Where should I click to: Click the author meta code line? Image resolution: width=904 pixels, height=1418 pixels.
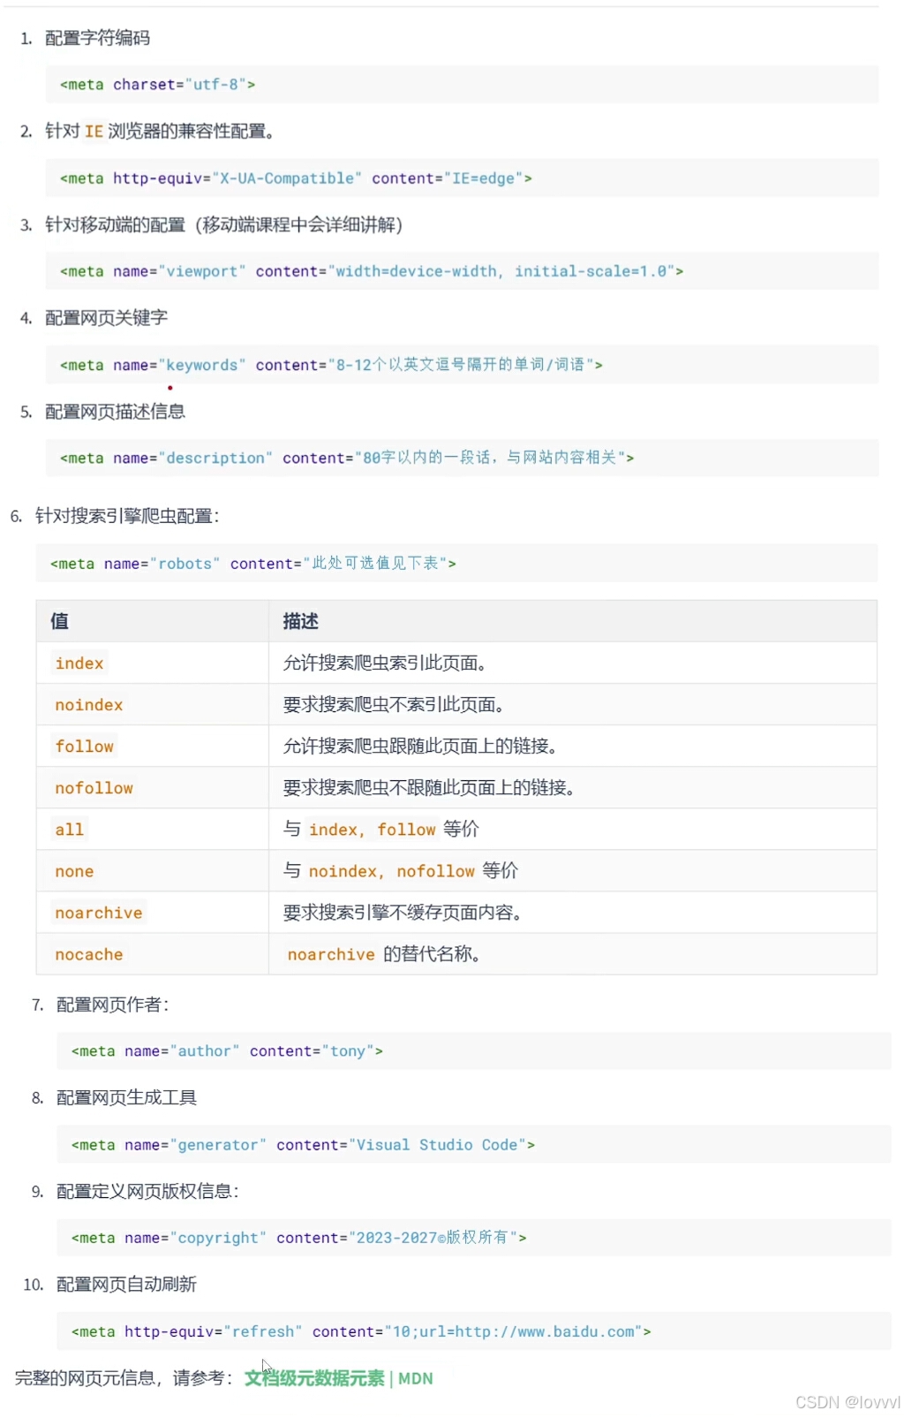click(x=474, y=1051)
